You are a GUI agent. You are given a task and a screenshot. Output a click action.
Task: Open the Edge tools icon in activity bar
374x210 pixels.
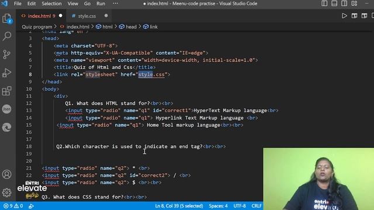(x=6, y=127)
